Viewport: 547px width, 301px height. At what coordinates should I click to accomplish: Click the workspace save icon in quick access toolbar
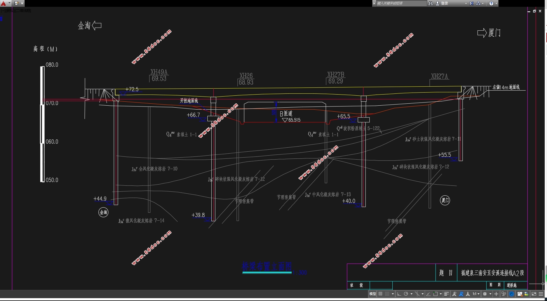tap(16, 3)
